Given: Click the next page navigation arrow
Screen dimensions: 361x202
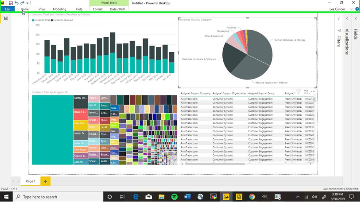Looking at the screenshot, I should 19,181.
